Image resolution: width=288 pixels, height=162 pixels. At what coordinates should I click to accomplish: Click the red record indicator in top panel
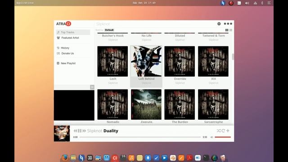(231, 3)
